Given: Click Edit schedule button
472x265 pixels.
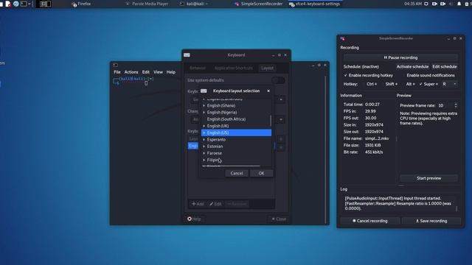Looking at the screenshot, I should 445,67.
